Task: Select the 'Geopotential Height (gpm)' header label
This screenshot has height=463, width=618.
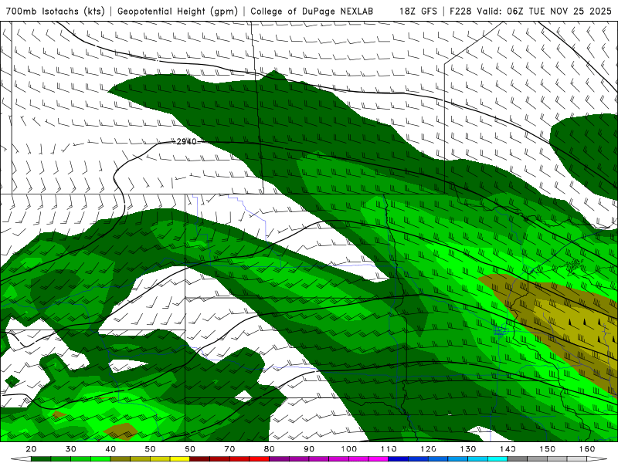Action: [178, 11]
